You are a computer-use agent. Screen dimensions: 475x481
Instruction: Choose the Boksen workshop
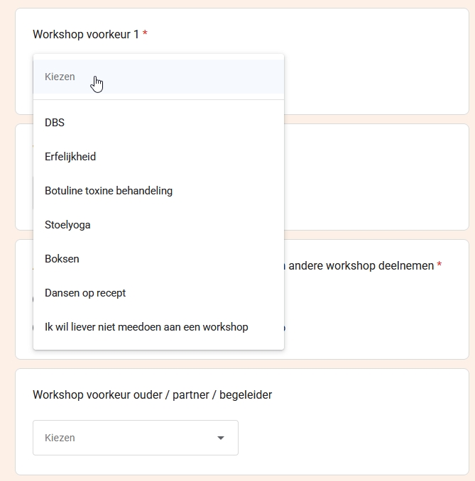coord(62,259)
